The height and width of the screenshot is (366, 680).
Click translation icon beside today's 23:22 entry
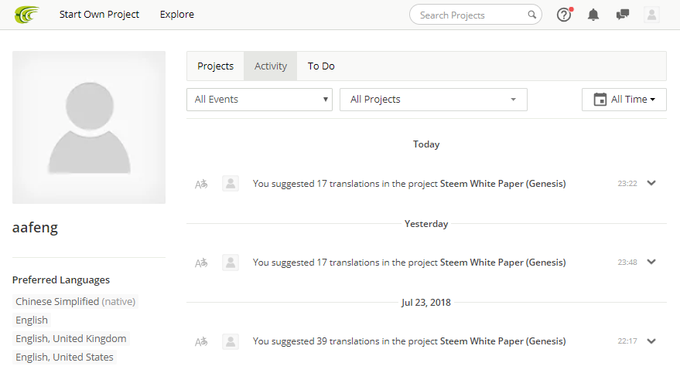point(201,184)
